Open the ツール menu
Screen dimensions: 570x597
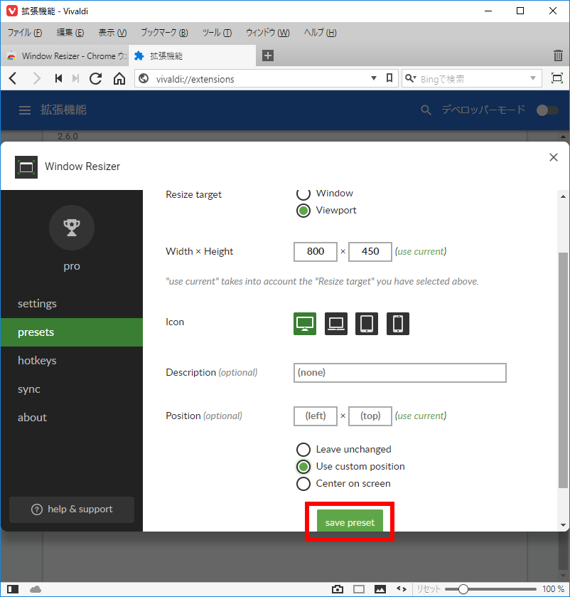pyautogui.click(x=217, y=33)
